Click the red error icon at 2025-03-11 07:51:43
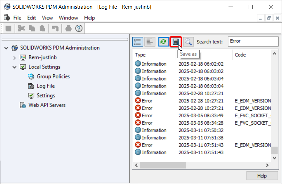The width and height of the screenshot is (282, 184). (138, 145)
